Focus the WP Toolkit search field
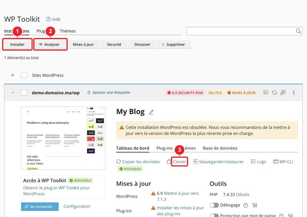 [x=244, y=31]
